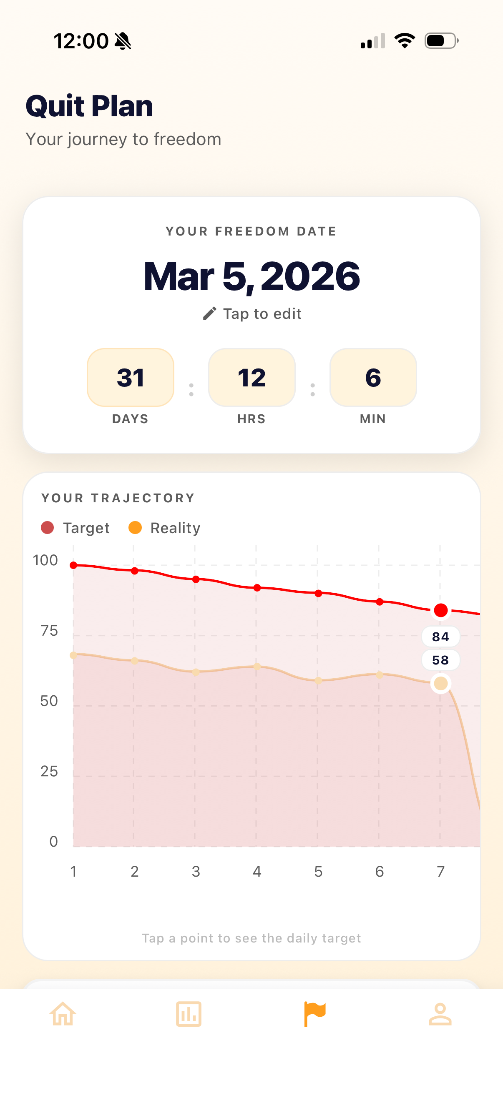Select the flag Quit Plan tab
Screen dimensions: 503x1093
coord(314,1014)
